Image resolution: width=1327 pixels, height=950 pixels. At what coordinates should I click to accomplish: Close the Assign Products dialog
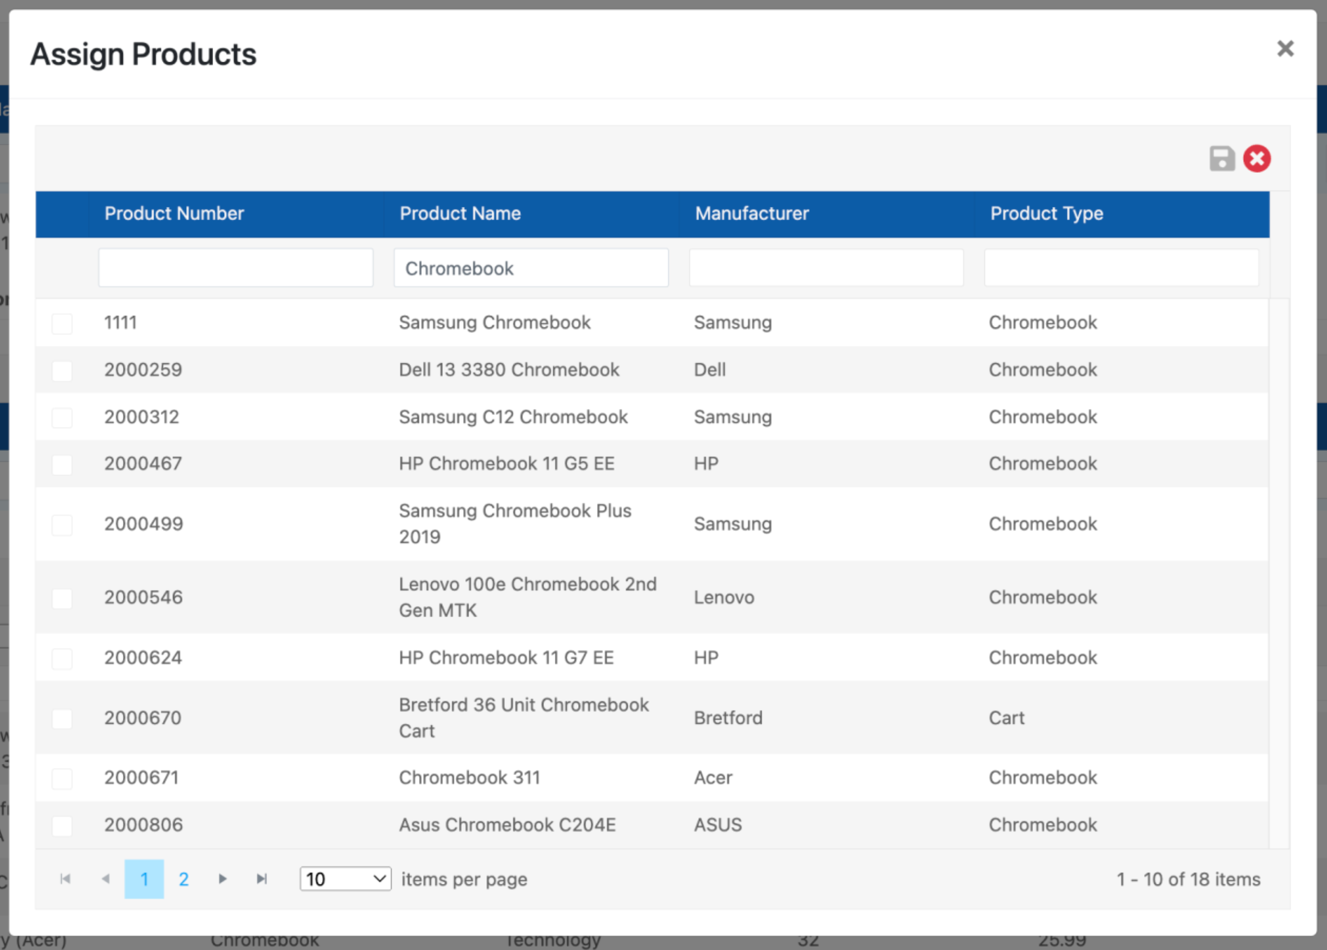coord(1285,48)
